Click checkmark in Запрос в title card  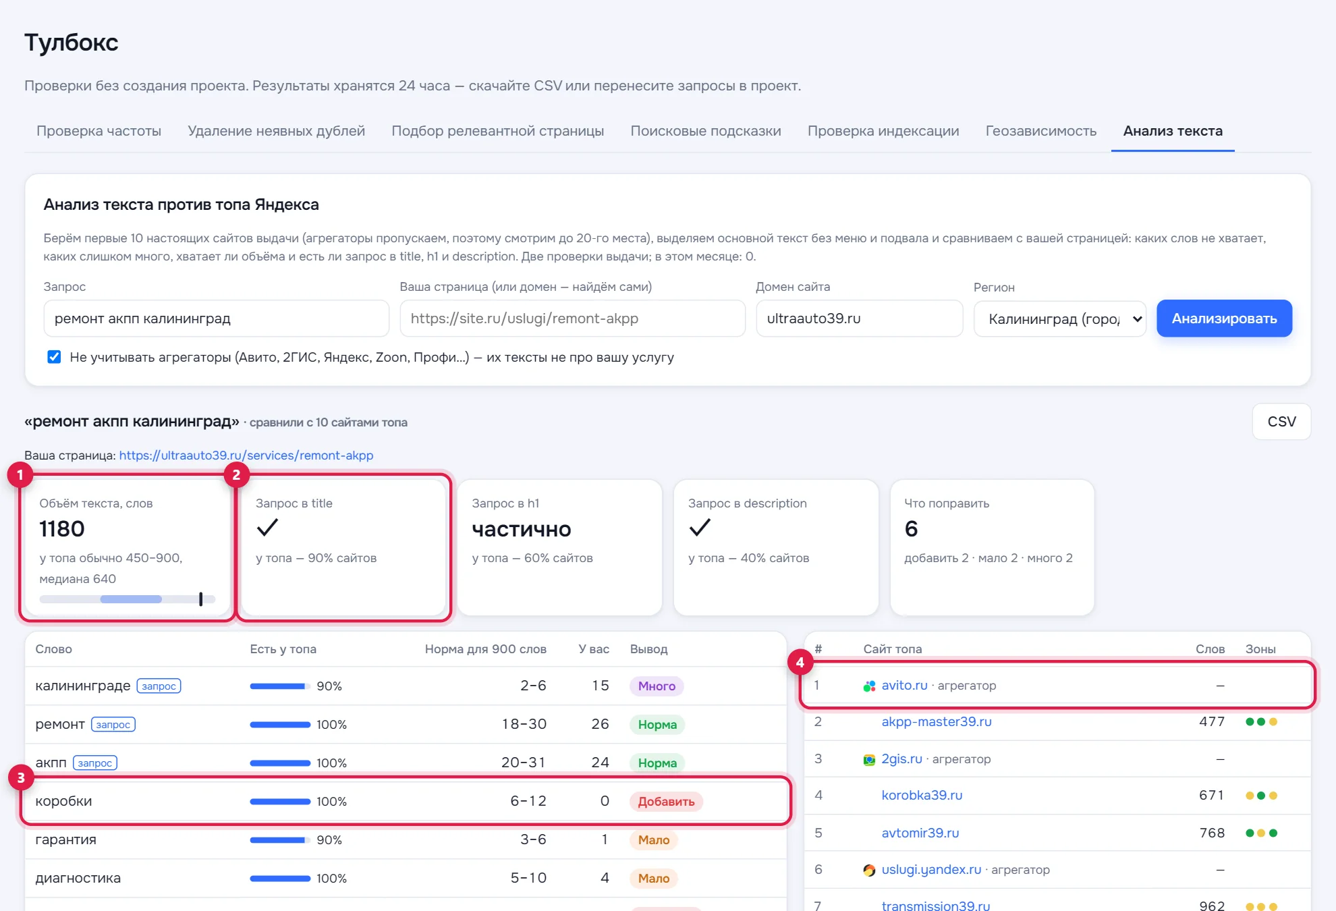click(x=267, y=527)
